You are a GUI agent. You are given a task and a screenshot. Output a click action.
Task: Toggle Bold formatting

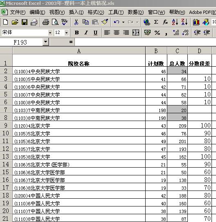coord(76,33)
